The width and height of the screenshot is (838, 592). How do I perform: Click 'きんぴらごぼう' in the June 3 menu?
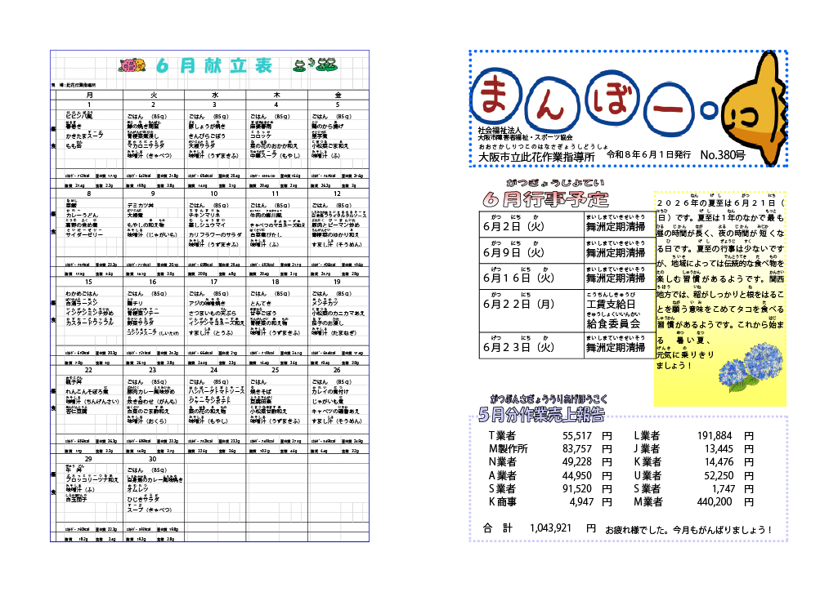click(206, 136)
